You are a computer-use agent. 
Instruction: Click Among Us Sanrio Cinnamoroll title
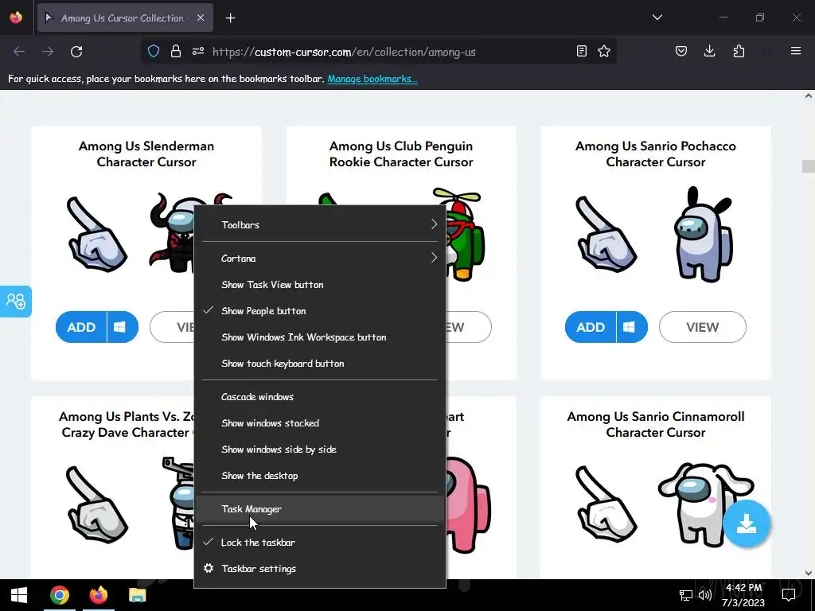click(656, 424)
